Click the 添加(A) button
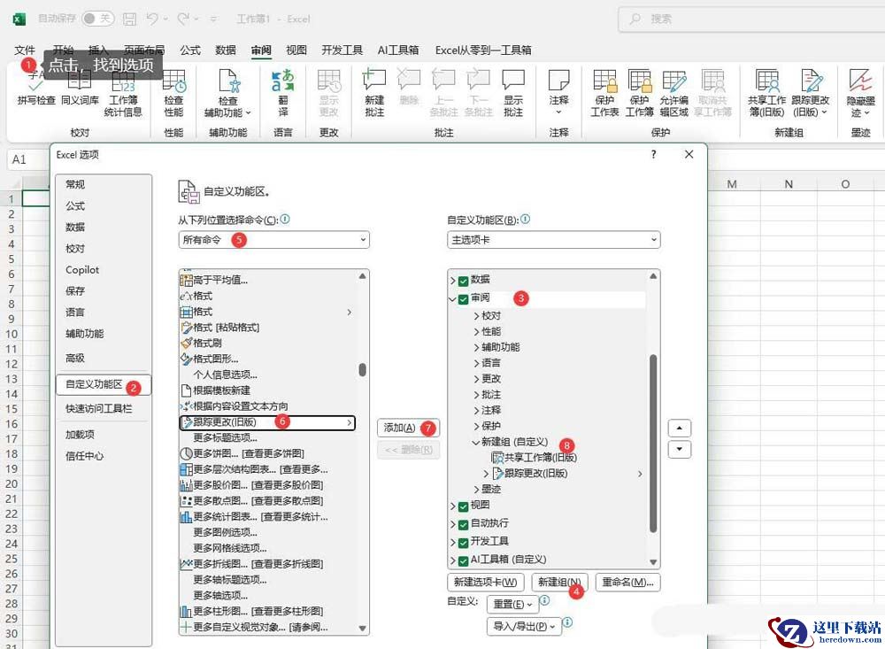885x649 pixels. 408,428
